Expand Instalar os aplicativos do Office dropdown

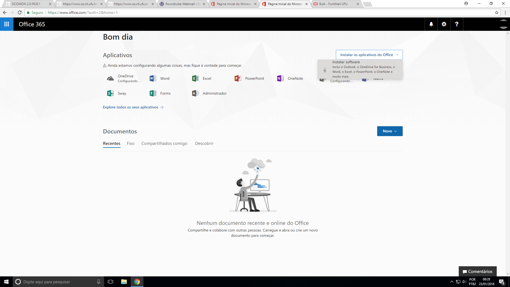pyautogui.click(x=369, y=55)
